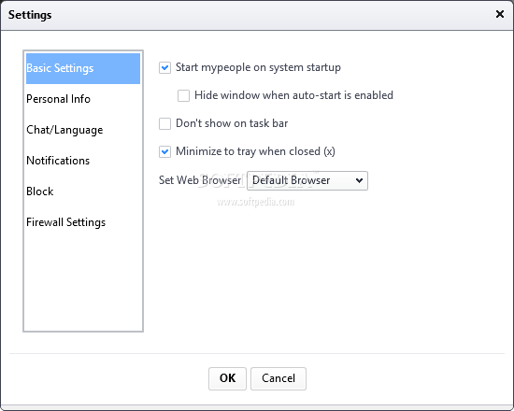The height and width of the screenshot is (411, 514).
Task: Toggle Minimize to tray when closed checkbox
Action: pos(164,151)
